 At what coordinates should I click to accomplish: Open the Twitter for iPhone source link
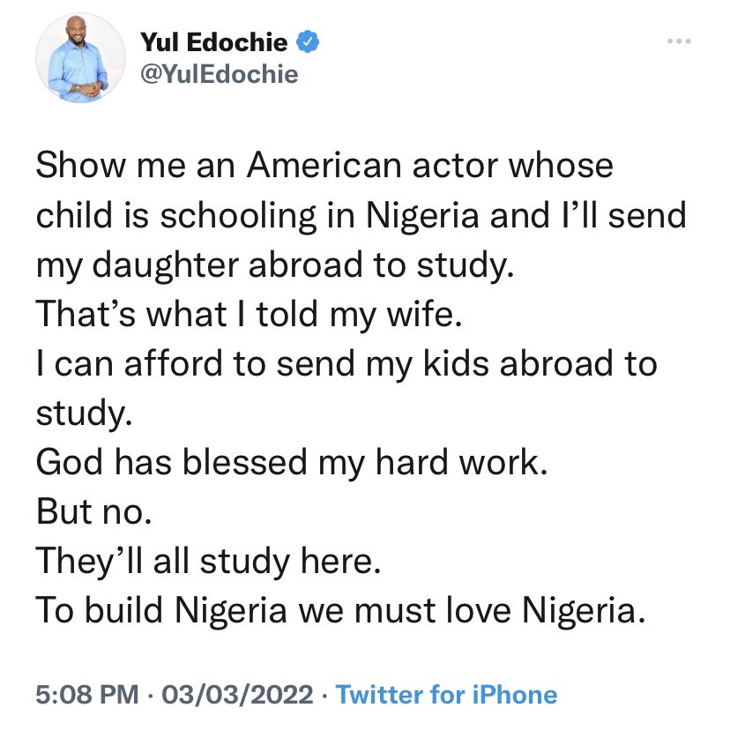[x=447, y=694]
